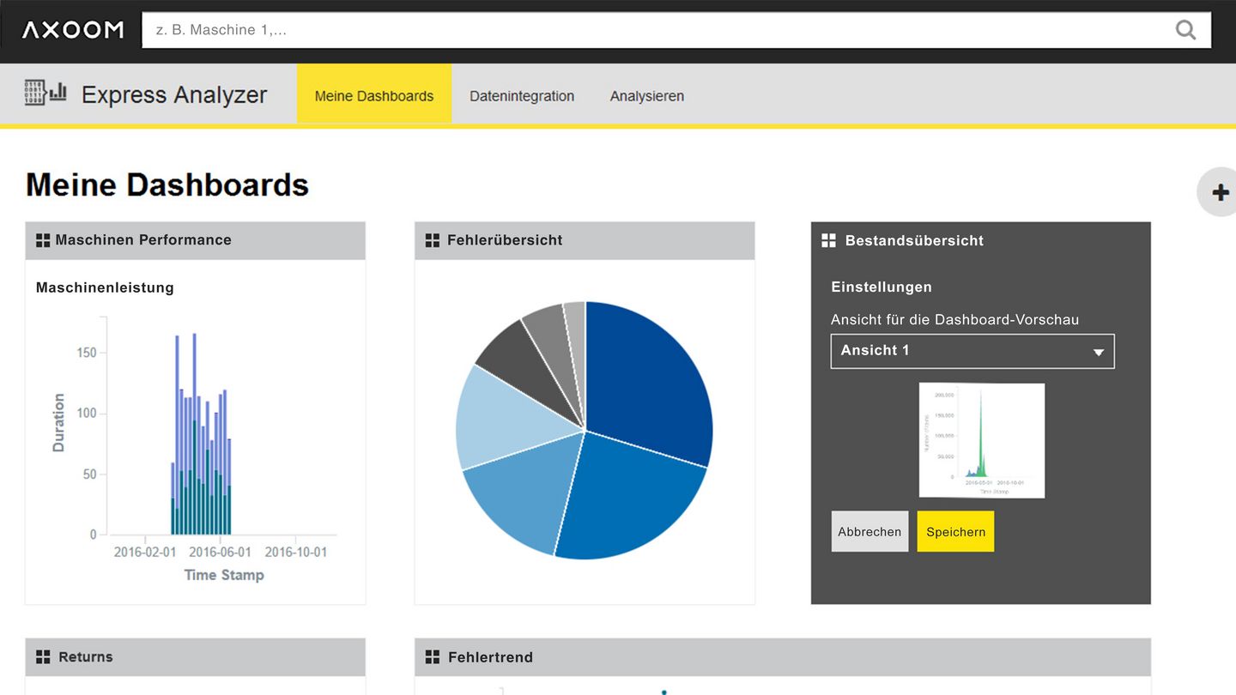The image size is (1236, 695).
Task: Switch to the Meine Dashboards tab
Action: click(x=374, y=96)
